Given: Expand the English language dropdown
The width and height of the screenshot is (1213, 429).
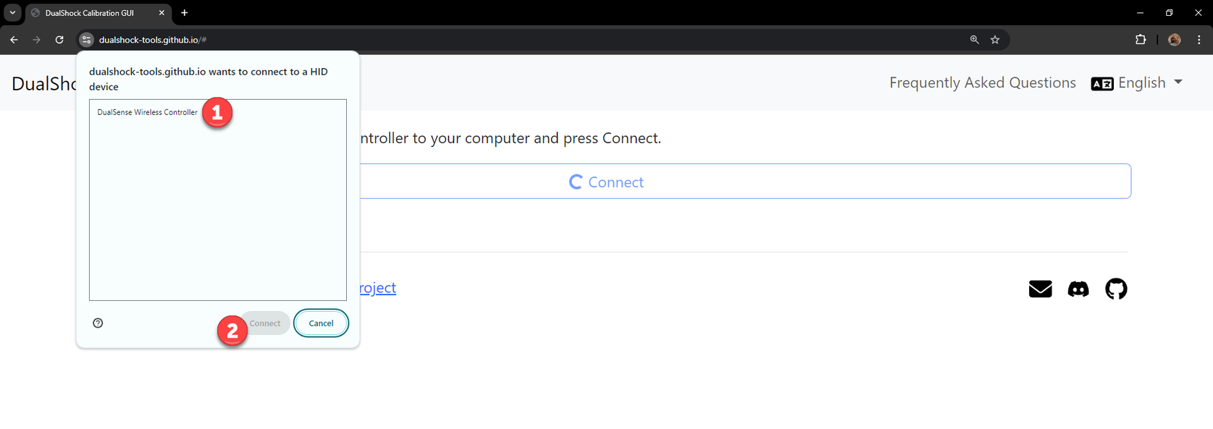Looking at the screenshot, I should pos(1137,83).
